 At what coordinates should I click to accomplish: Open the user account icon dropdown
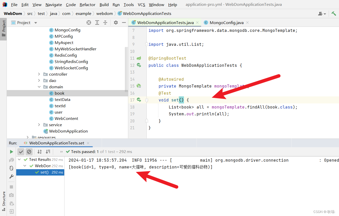(322, 14)
